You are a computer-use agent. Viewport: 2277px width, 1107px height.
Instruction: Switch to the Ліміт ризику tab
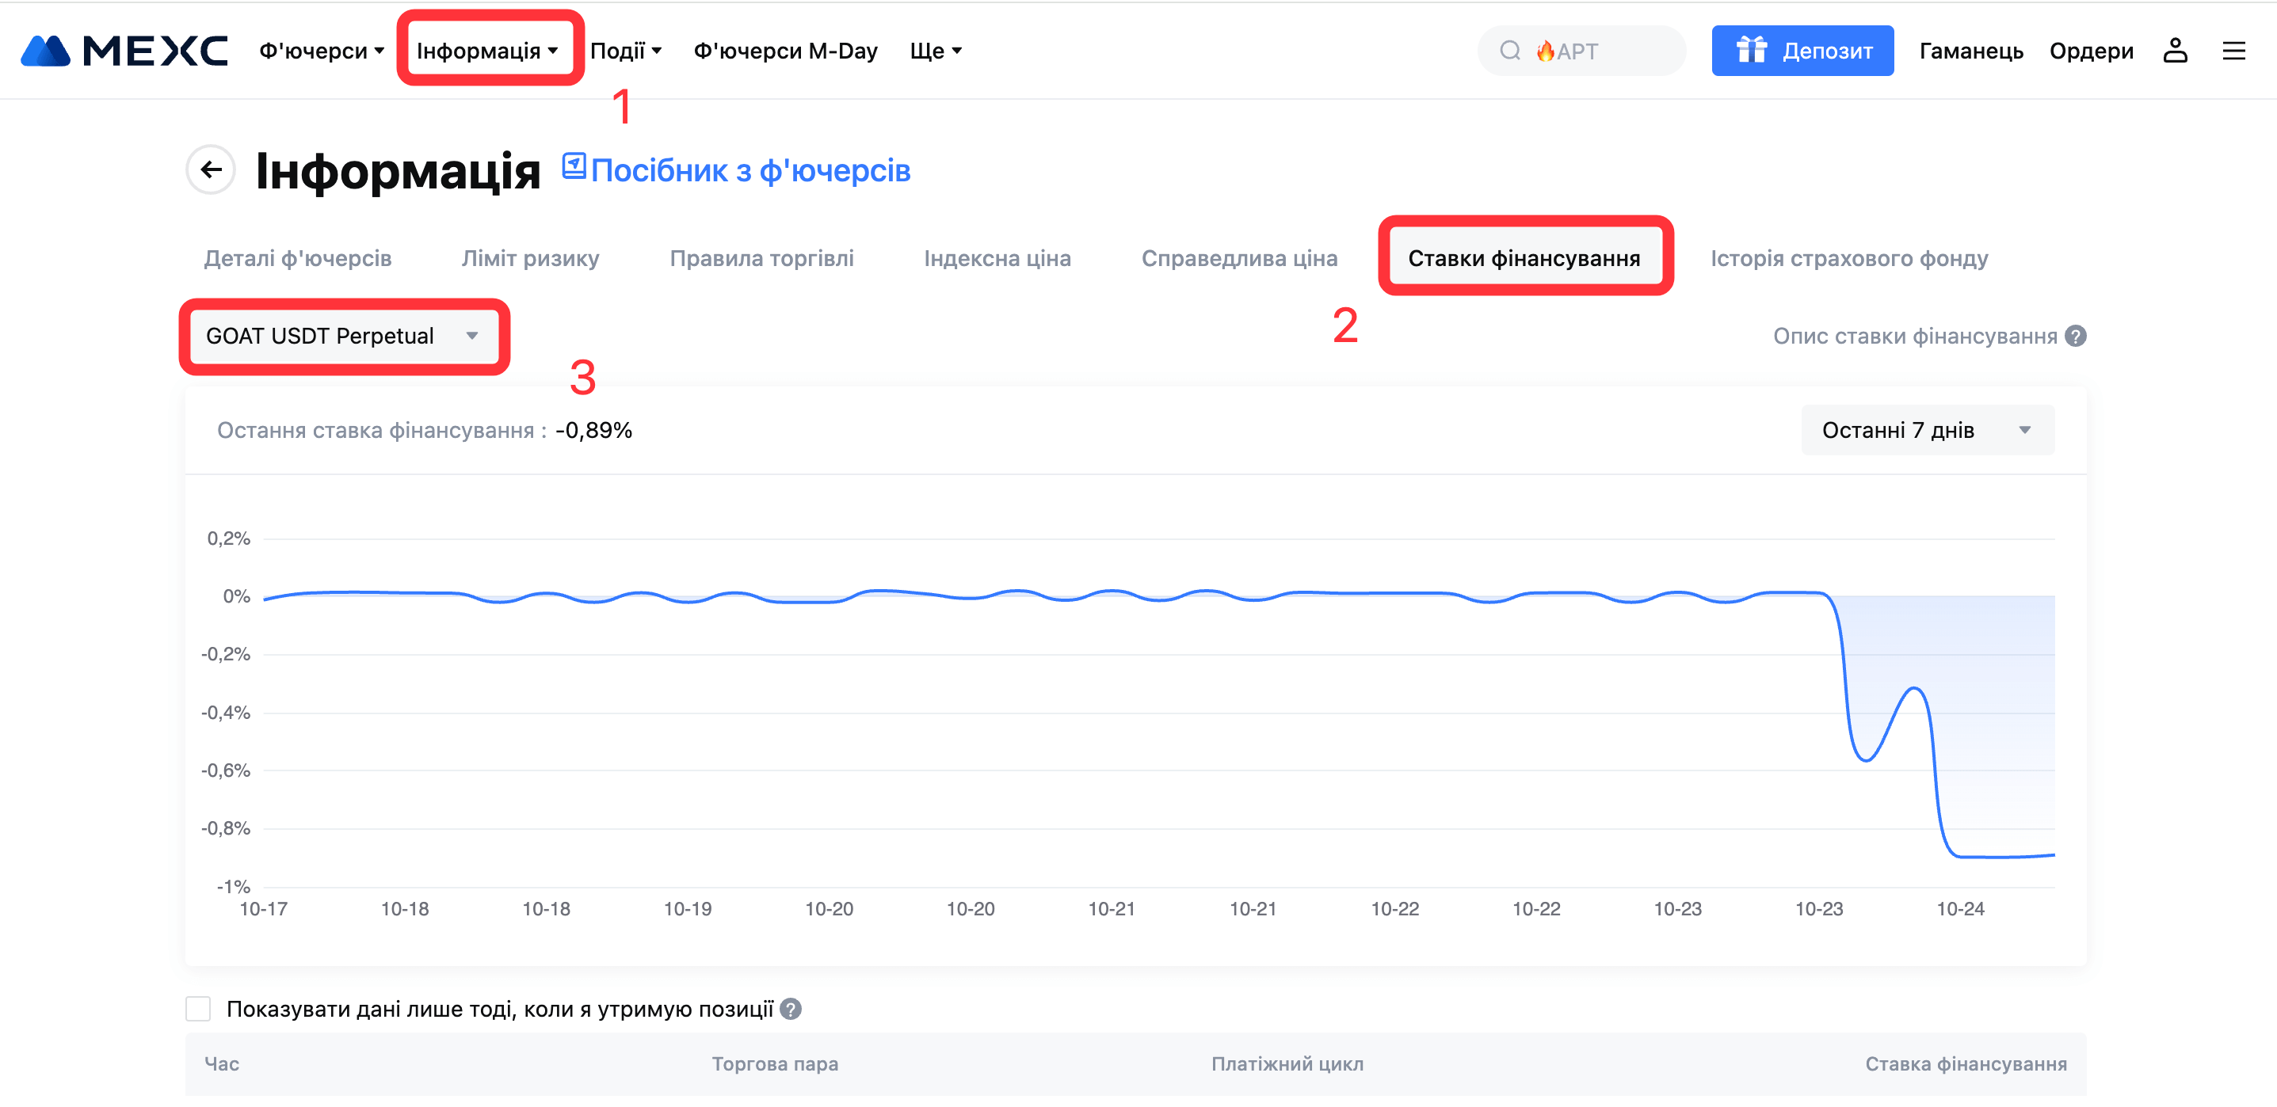point(530,259)
